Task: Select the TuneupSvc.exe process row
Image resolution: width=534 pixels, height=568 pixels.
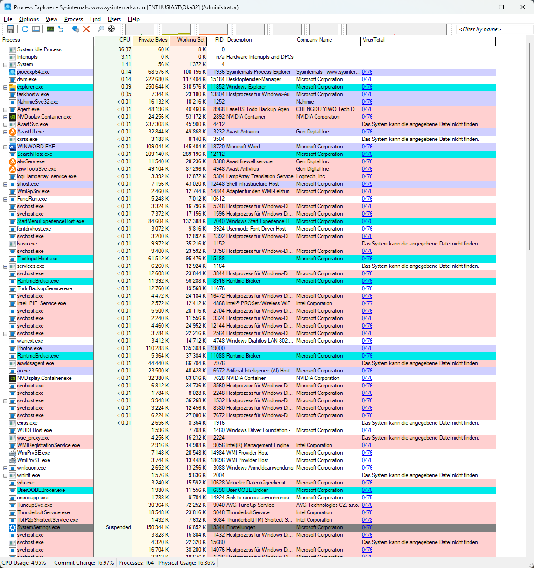Action: point(247,505)
